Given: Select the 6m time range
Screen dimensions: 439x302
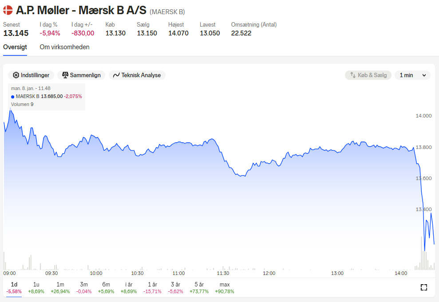Looking at the screenshot, I should [106, 288].
